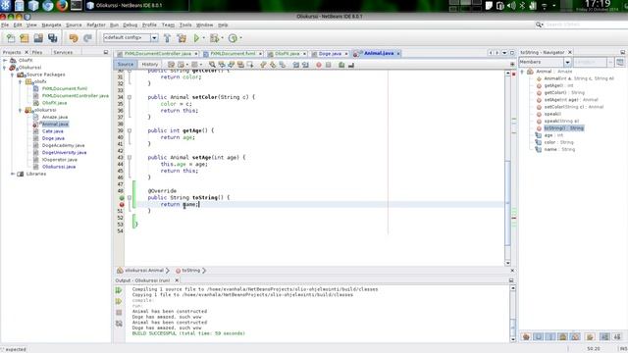Toggle the first Navigator bottom filter button
628x353 pixels.
pos(526,336)
